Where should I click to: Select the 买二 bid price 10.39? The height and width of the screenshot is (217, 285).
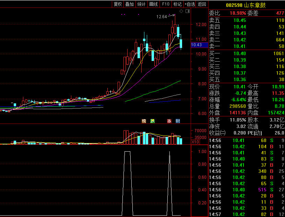240,60
